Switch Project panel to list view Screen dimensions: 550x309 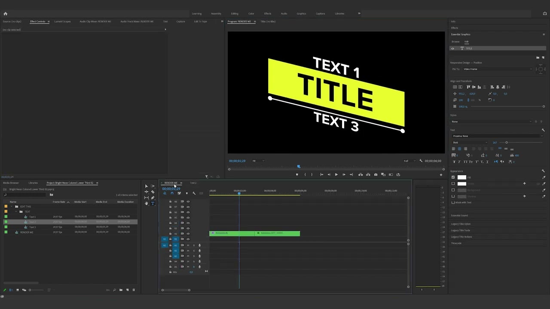click(x=11, y=290)
